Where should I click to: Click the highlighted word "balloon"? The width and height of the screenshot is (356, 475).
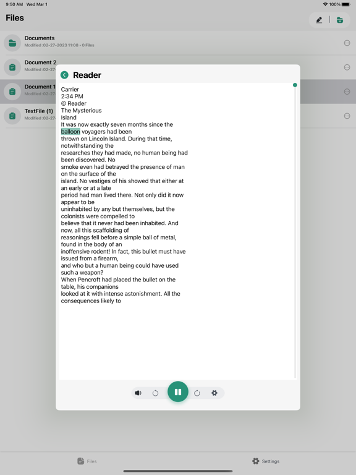click(70, 132)
